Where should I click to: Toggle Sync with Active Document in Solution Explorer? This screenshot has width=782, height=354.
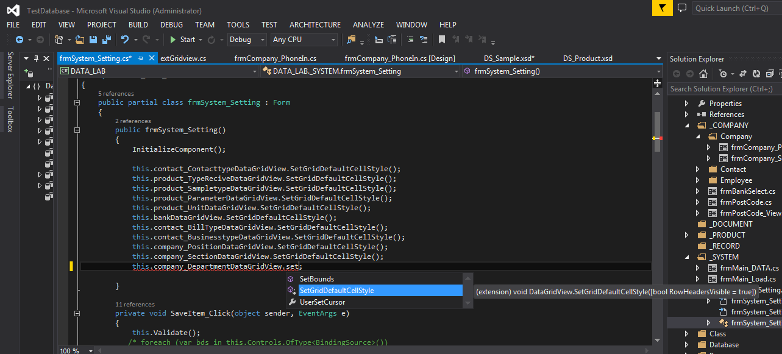(743, 74)
